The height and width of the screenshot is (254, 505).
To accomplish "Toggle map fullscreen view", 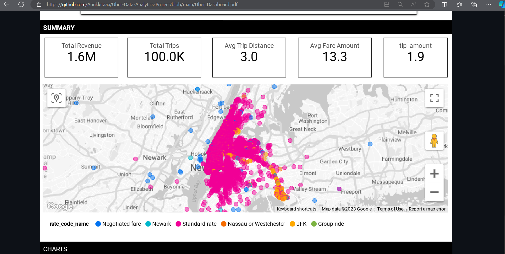I will [434, 98].
